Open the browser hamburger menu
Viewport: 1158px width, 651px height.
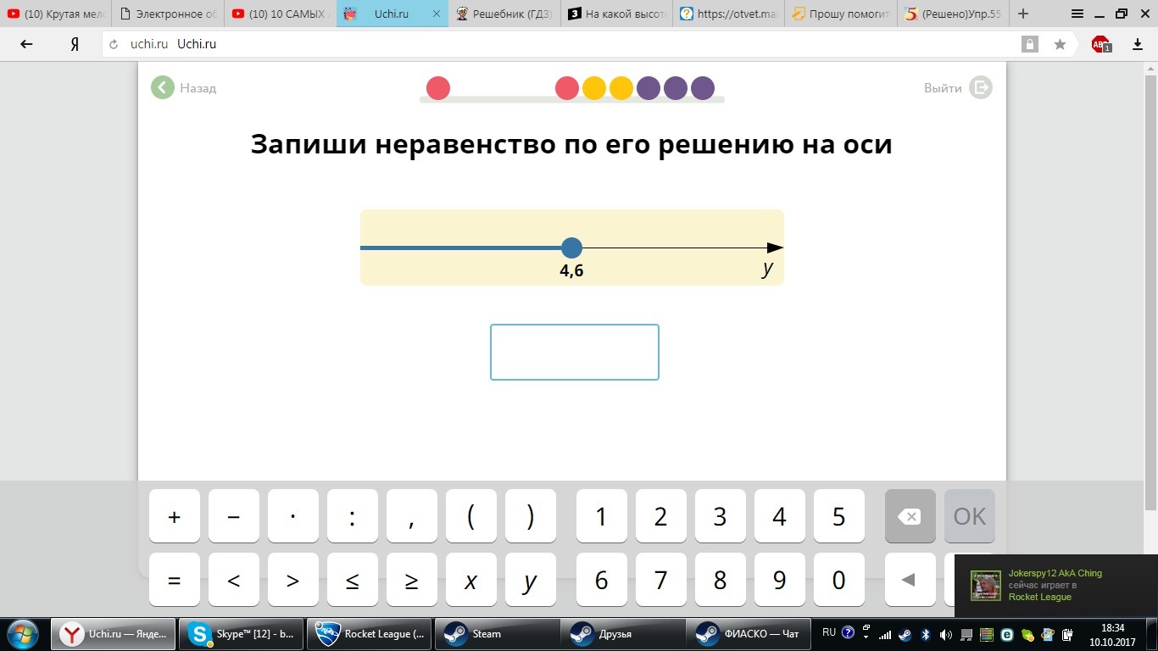[1076, 13]
